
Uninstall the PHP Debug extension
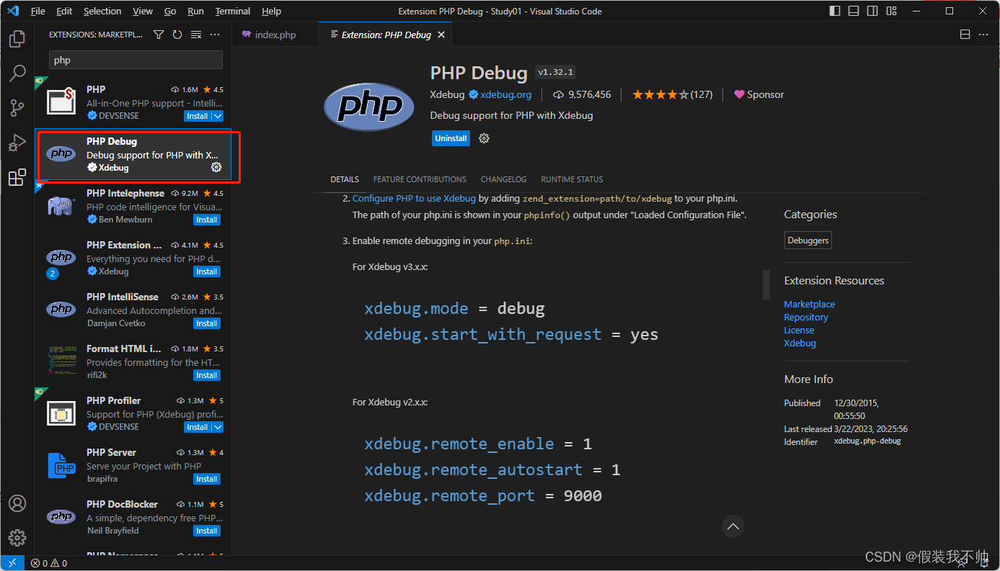pos(451,138)
